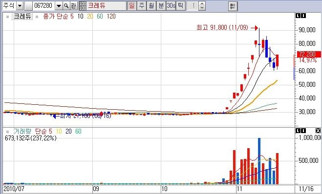Decrease the interval with the down stepper

click(202, 8)
